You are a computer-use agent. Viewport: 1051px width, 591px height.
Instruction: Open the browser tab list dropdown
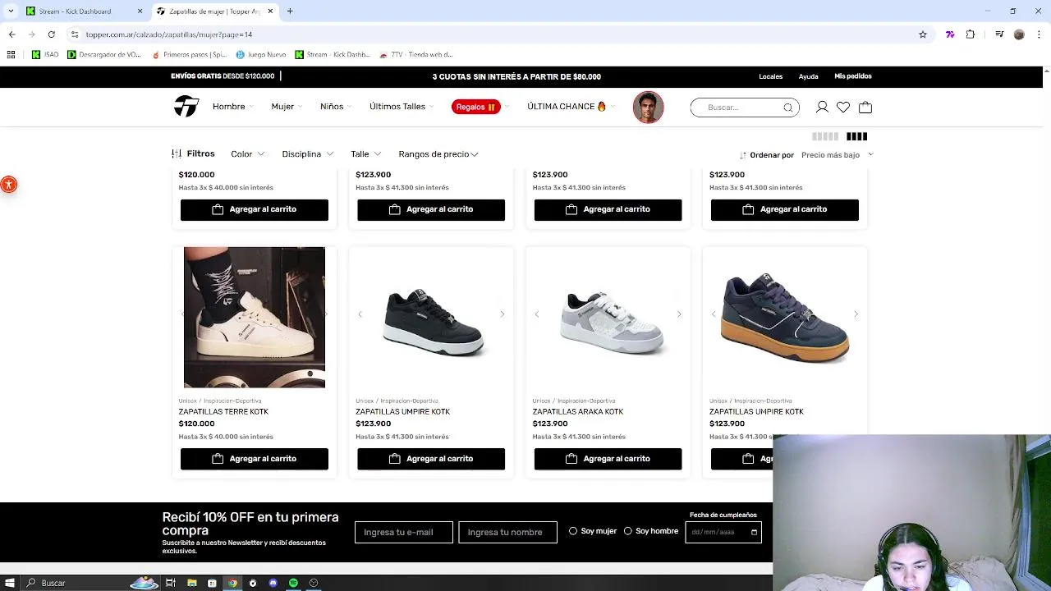tap(10, 11)
